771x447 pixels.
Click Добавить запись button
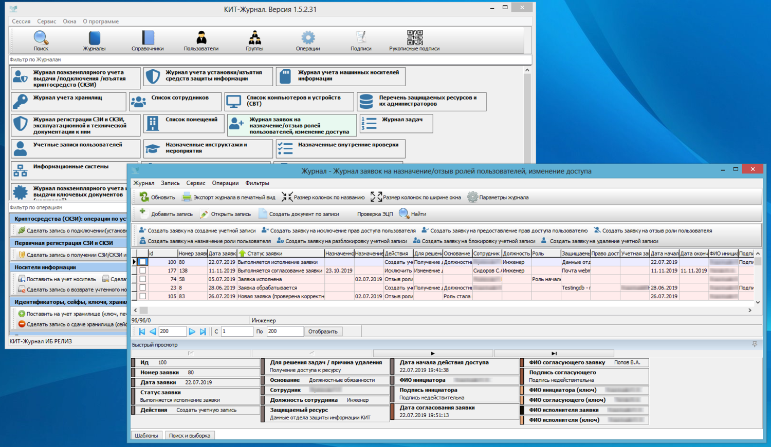click(x=166, y=214)
